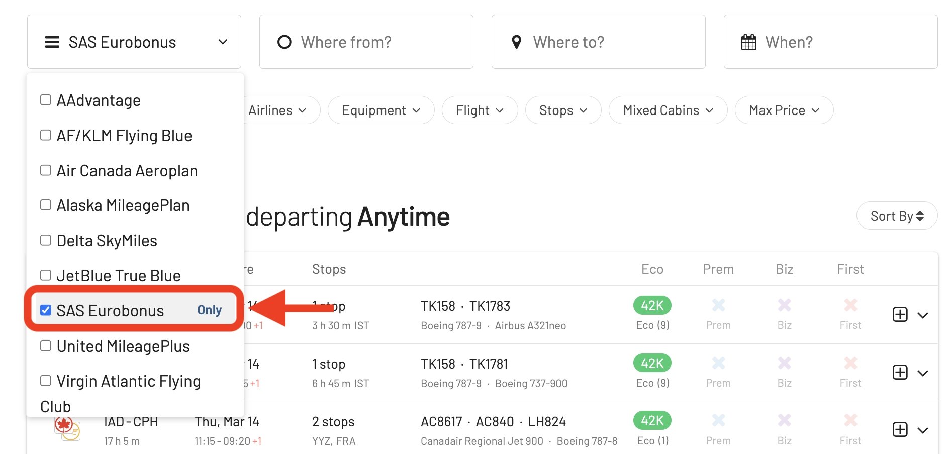
Task: Check the Virgin Atlantic Flying Club checkbox
Action: click(46, 381)
